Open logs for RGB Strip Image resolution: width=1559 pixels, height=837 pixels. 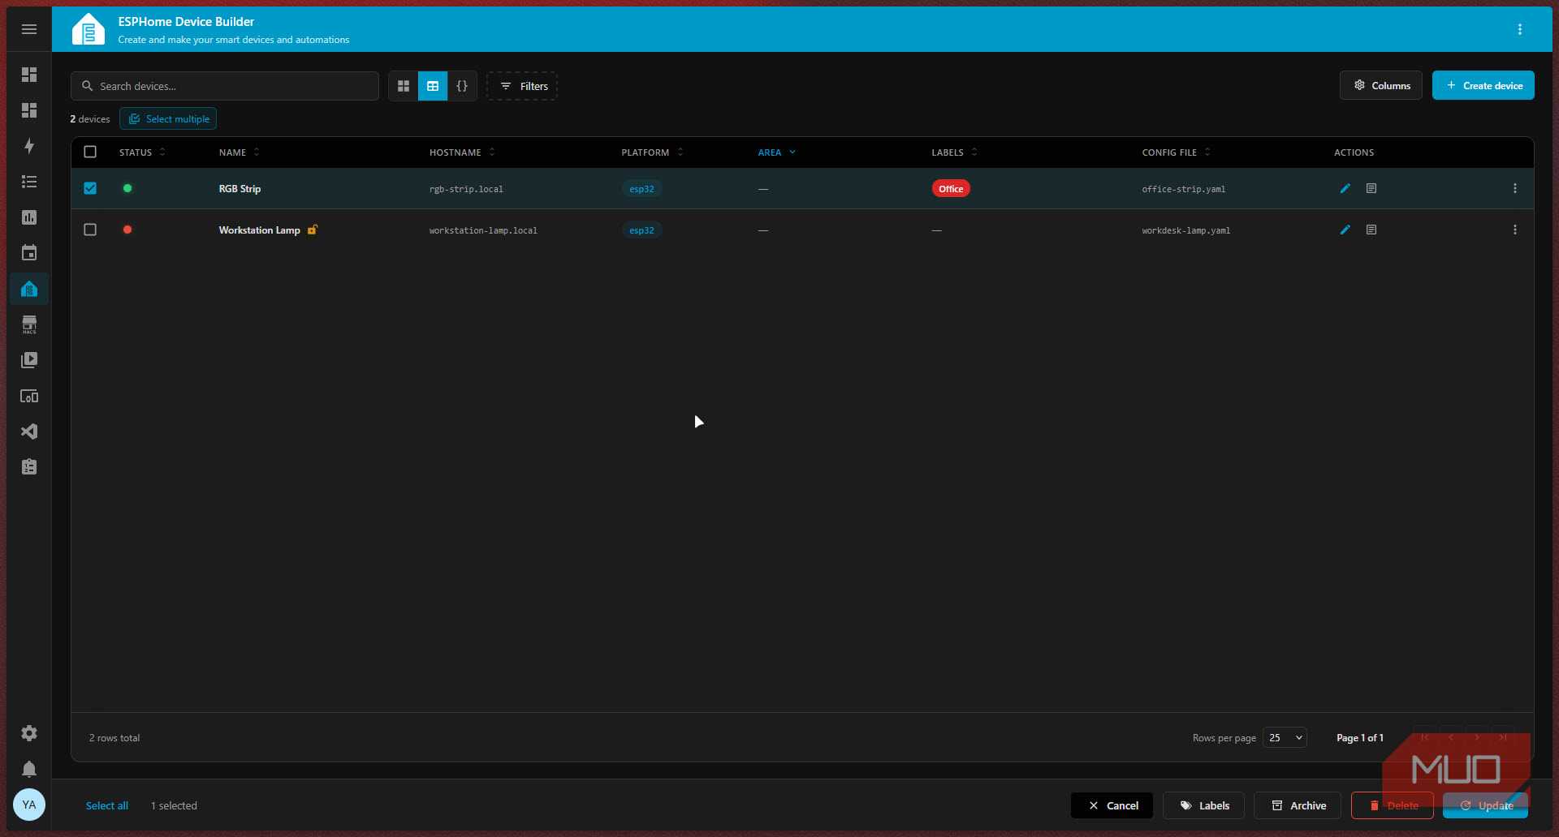1371,188
